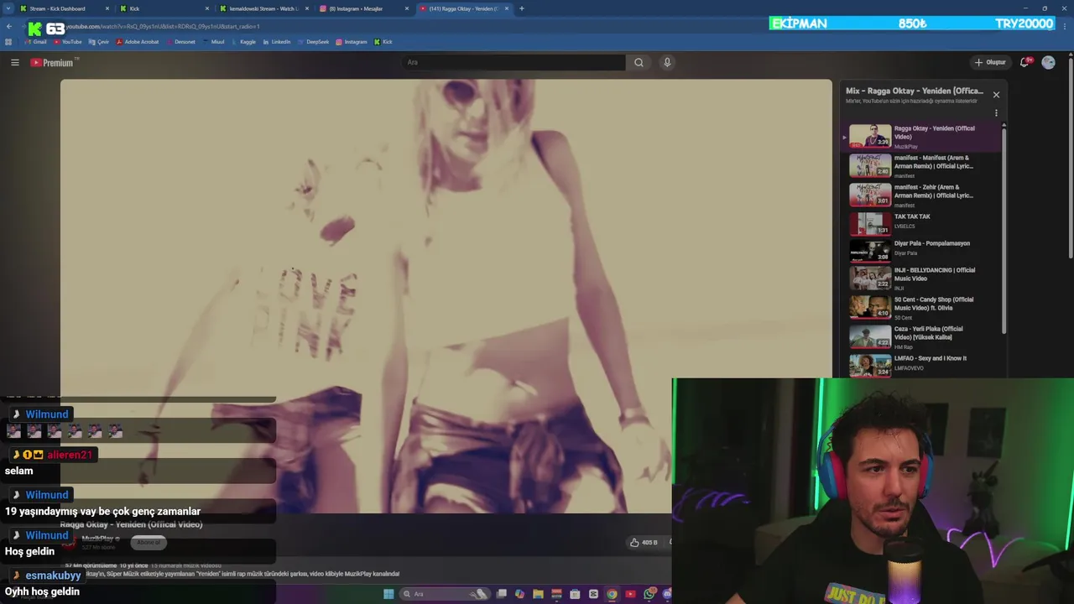Like the video showing 405 B
Viewport: 1074px width, 604px height.
[644, 542]
